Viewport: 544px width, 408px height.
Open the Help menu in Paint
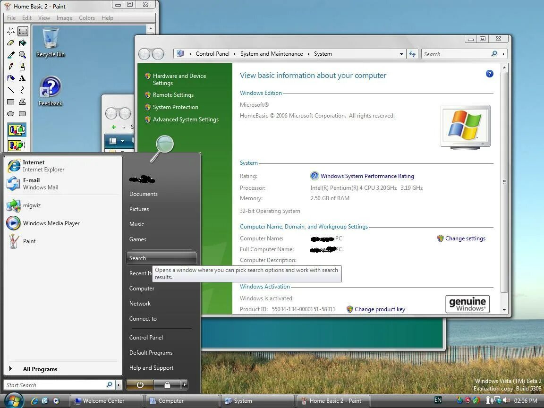click(107, 17)
